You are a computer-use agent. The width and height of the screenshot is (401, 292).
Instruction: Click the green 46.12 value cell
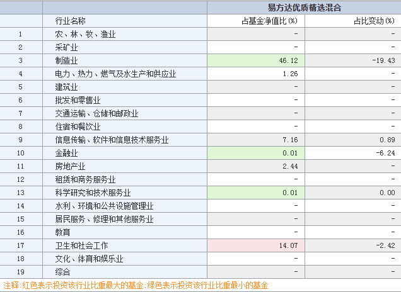(x=255, y=60)
